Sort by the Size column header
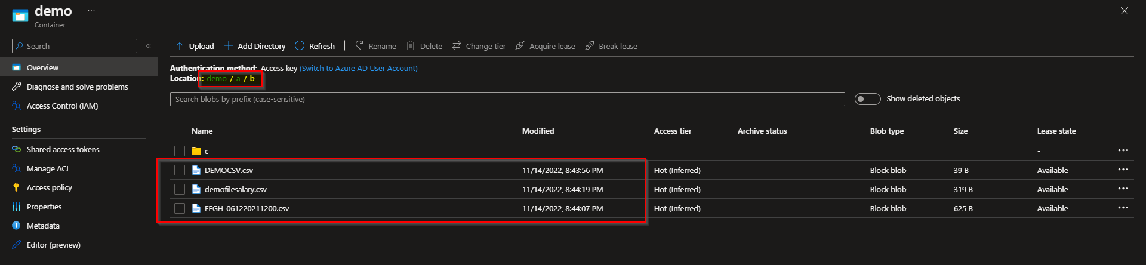1146x265 pixels. 960,131
